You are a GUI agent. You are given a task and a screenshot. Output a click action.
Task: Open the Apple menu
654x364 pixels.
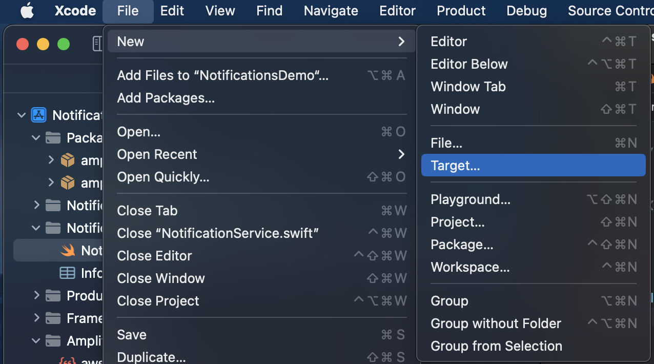27,11
